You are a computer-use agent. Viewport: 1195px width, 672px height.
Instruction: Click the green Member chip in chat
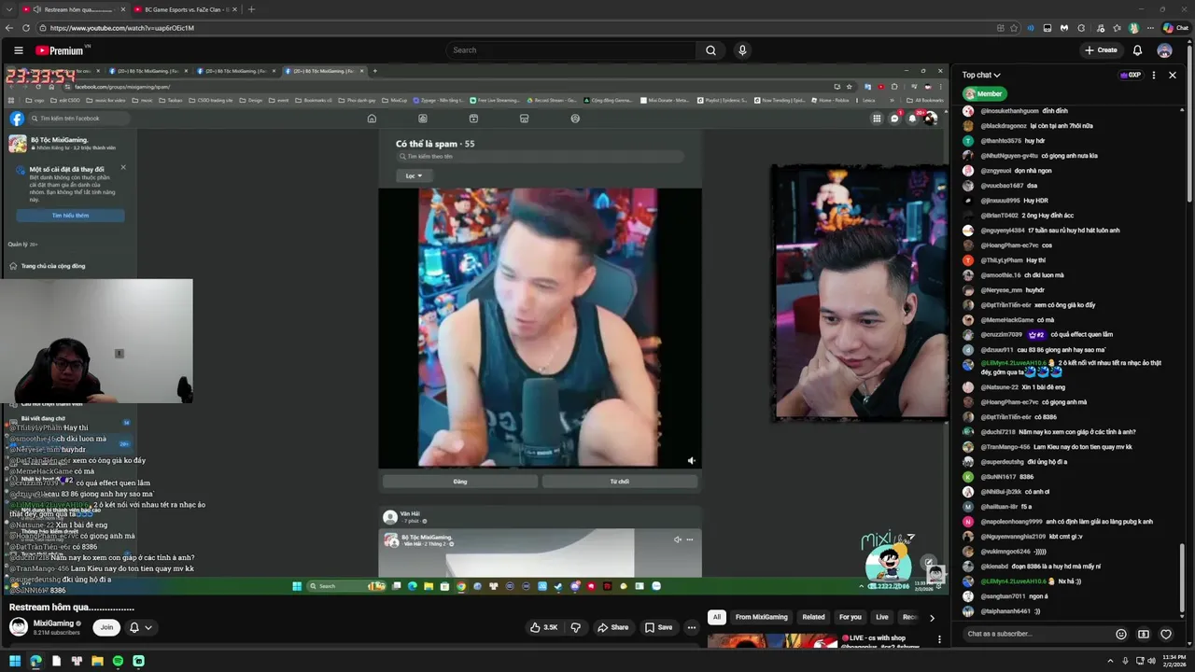tap(985, 93)
